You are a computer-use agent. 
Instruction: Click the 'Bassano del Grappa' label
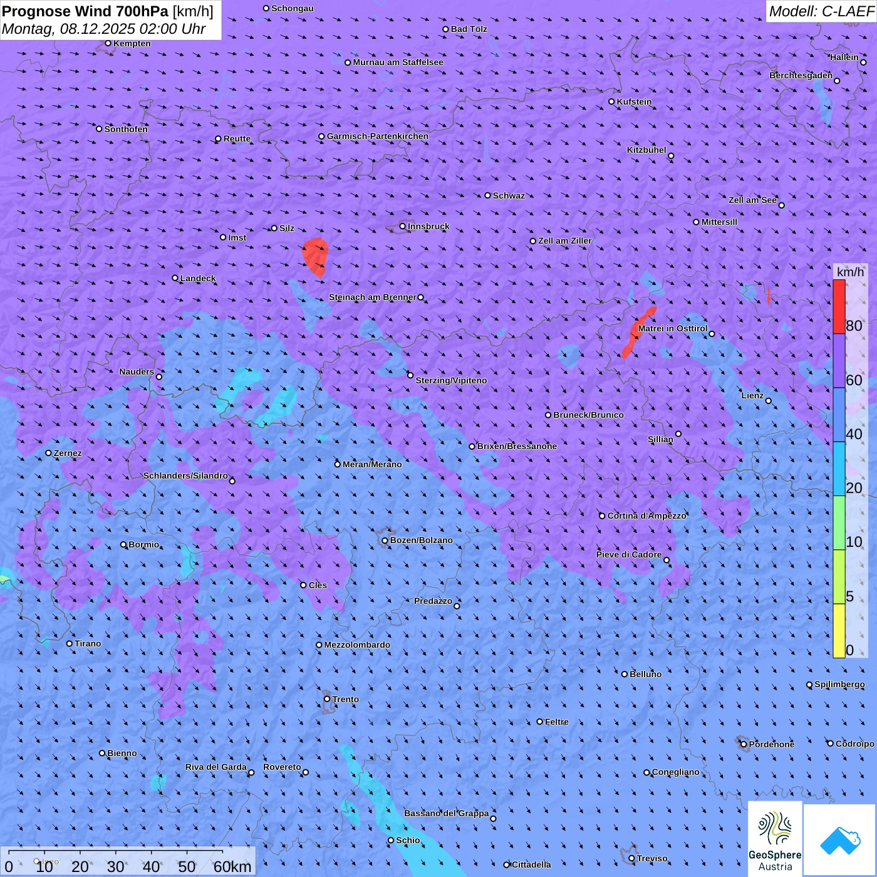coord(446,813)
